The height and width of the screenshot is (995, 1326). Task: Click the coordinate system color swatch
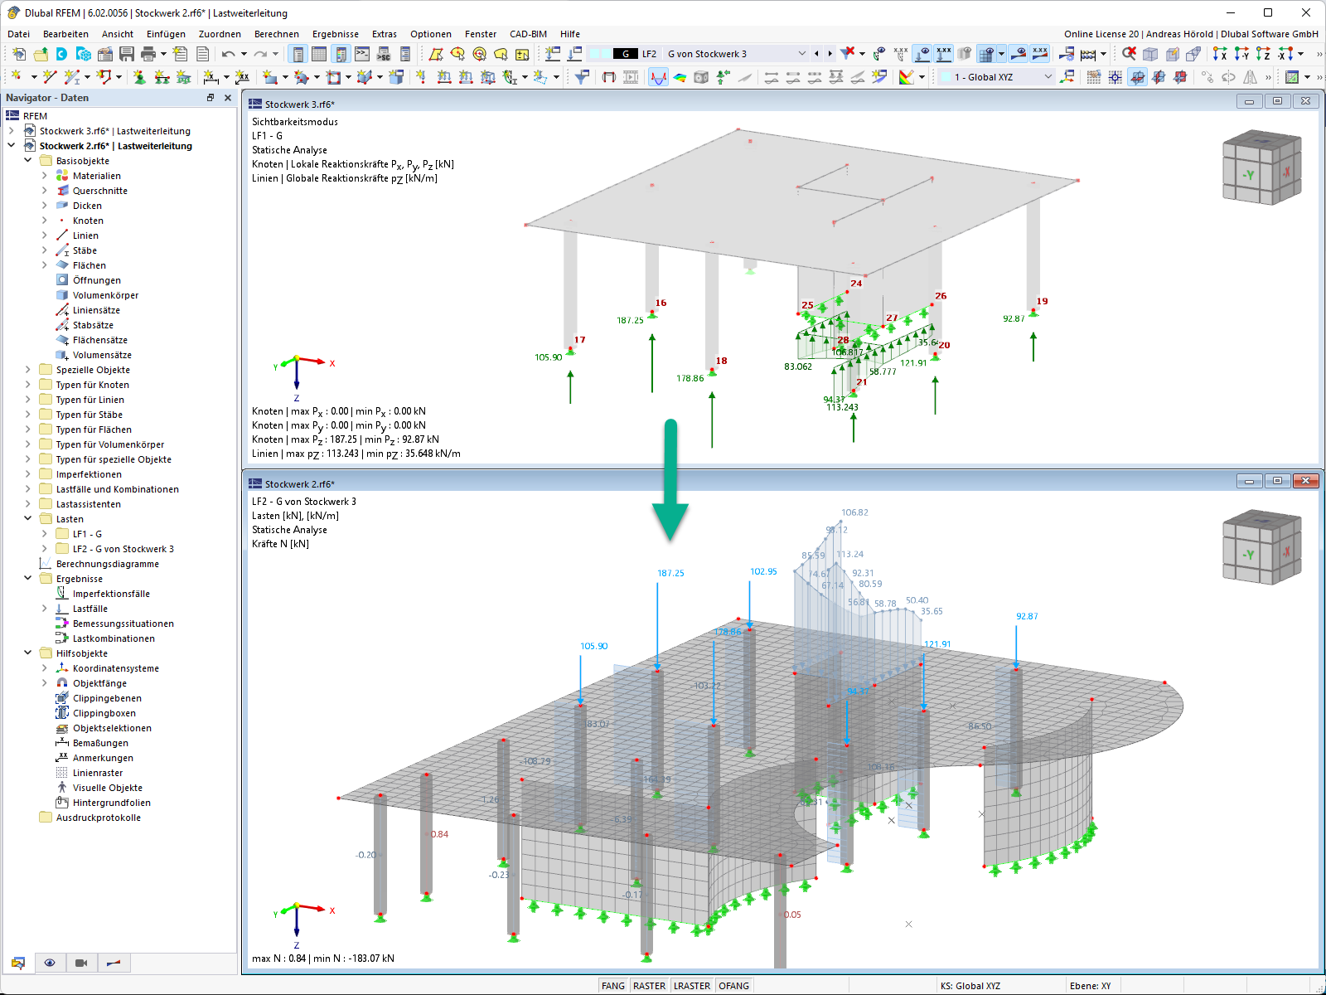[946, 77]
